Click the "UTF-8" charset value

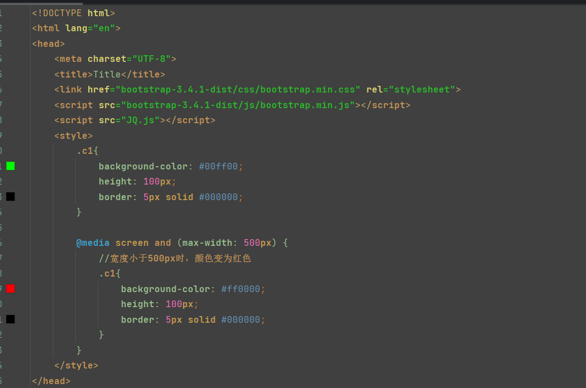[x=151, y=59]
